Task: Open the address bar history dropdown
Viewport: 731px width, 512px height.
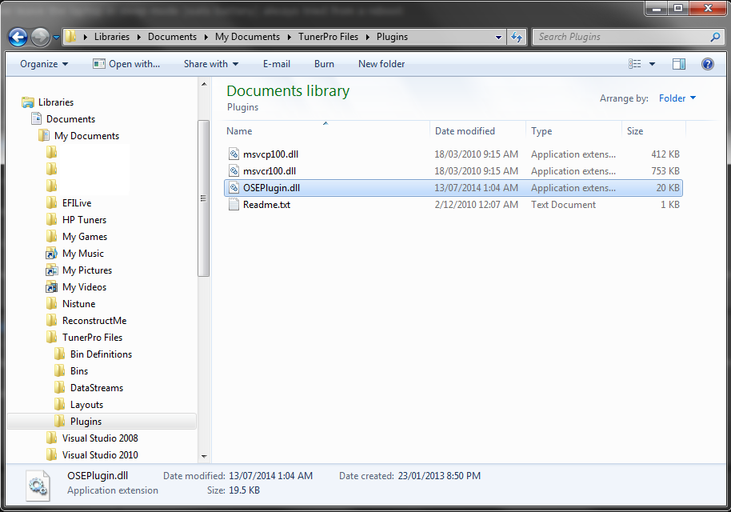Action: (498, 38)
